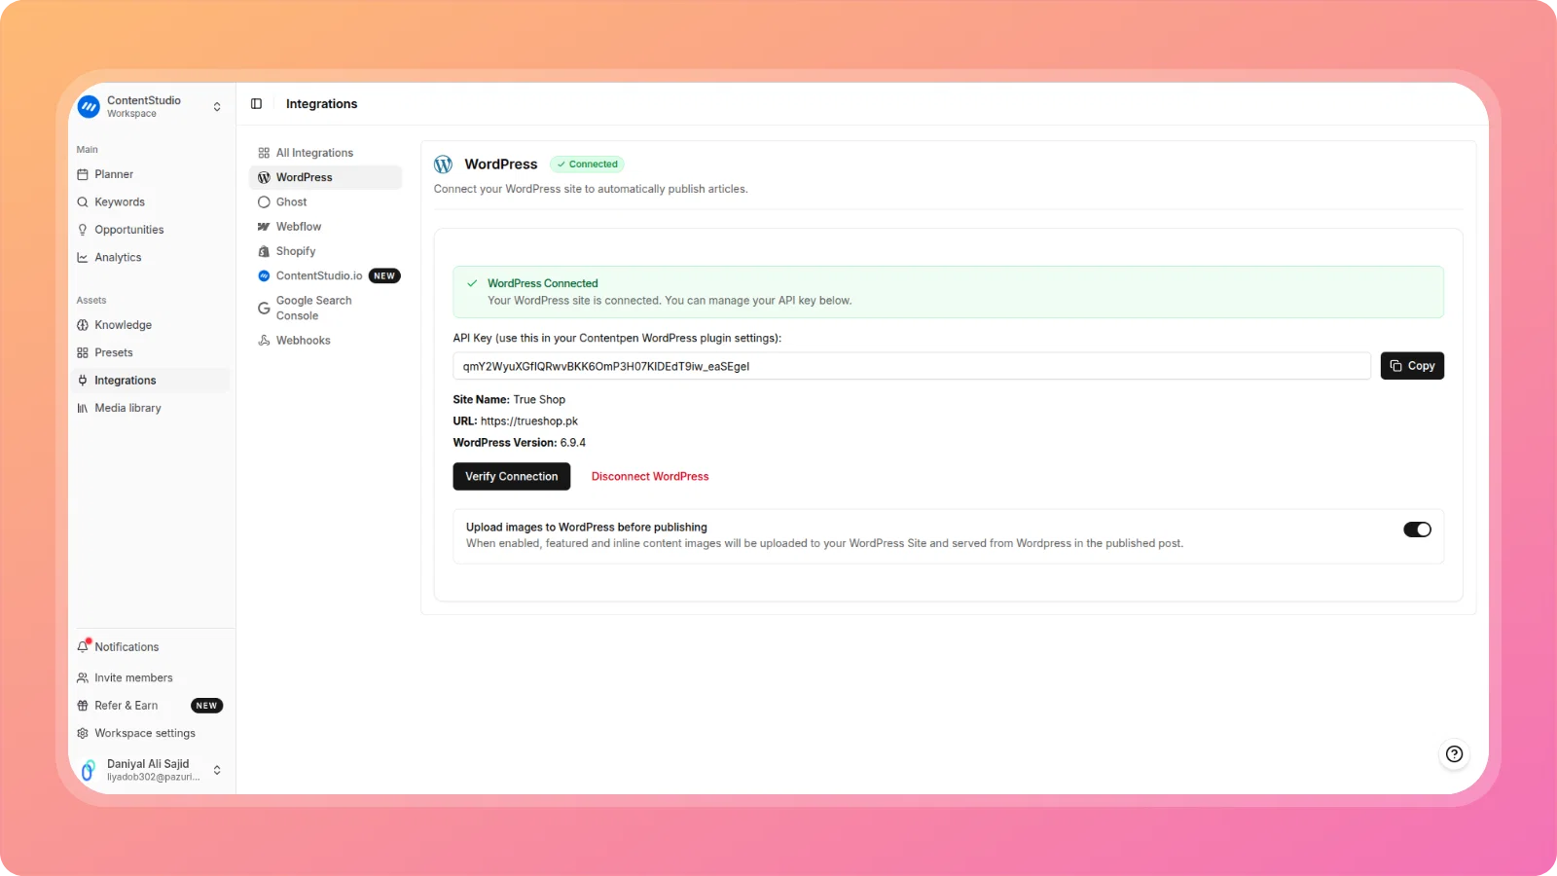Click the Shopify bag icon
1557x876 pixels.
point(264,251)
